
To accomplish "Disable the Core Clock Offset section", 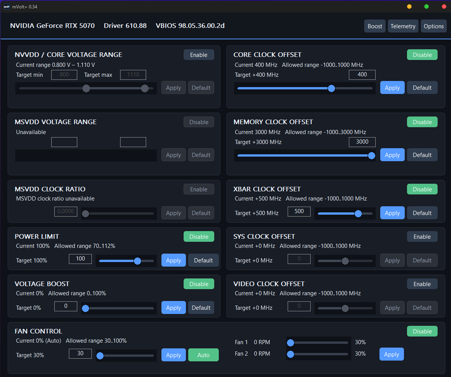I will (422, 55).
